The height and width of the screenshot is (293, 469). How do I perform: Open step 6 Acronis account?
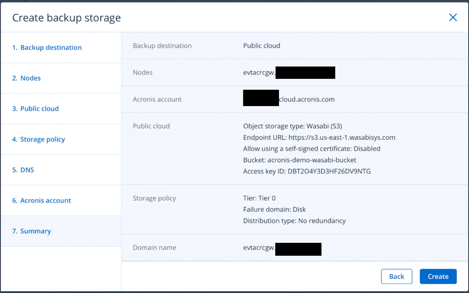42,201
